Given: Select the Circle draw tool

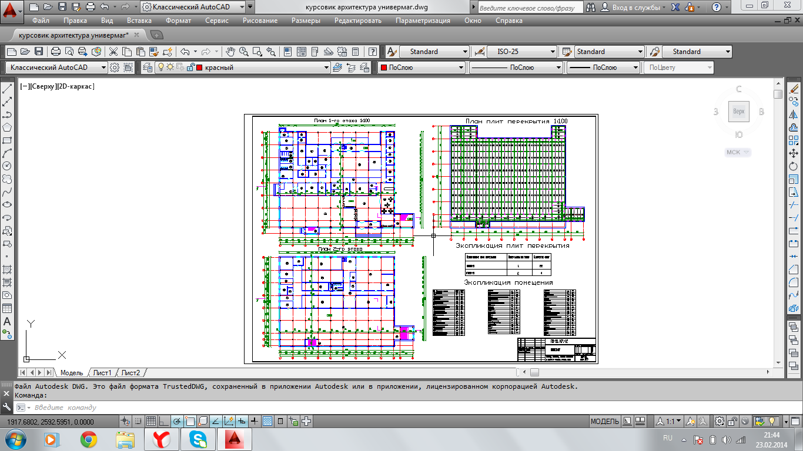Looking at the screenshot, I should (x=7, y=166).
